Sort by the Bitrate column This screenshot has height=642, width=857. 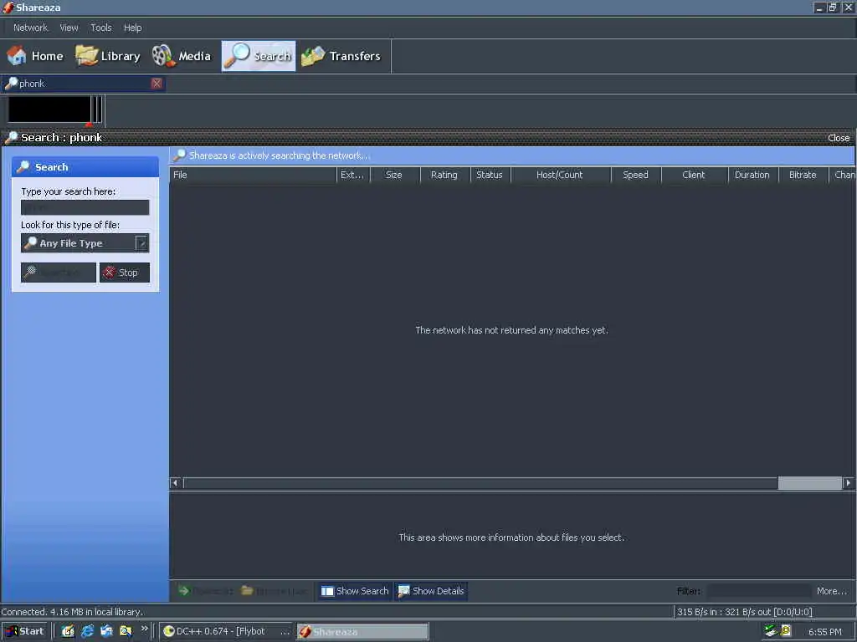[803, 176]
